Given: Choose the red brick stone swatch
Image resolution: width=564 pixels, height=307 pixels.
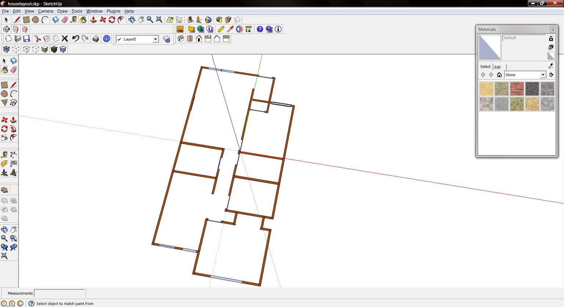Looking at the screenshot, I should click(x=517, y=89).
